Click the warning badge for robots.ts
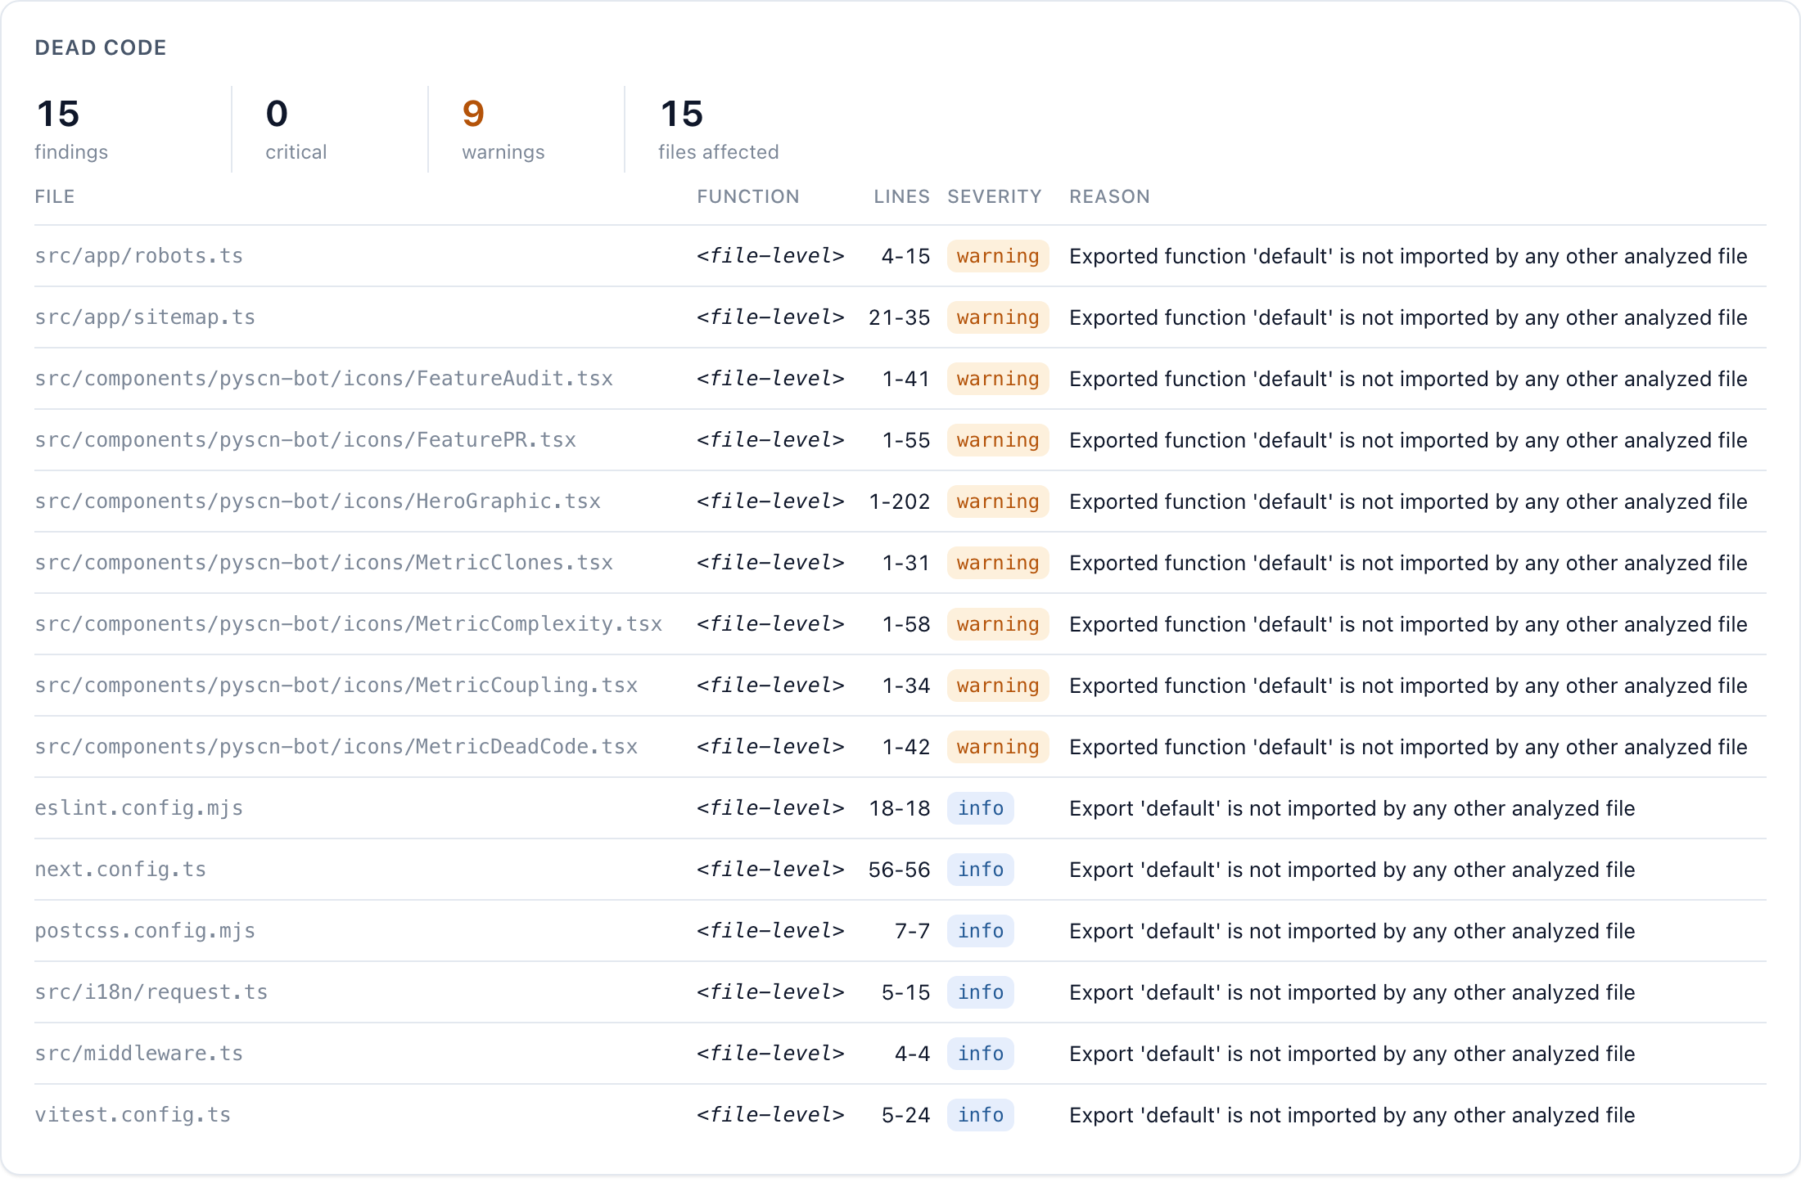This screenshot has width=1801, height=1196. coord(998,256)
